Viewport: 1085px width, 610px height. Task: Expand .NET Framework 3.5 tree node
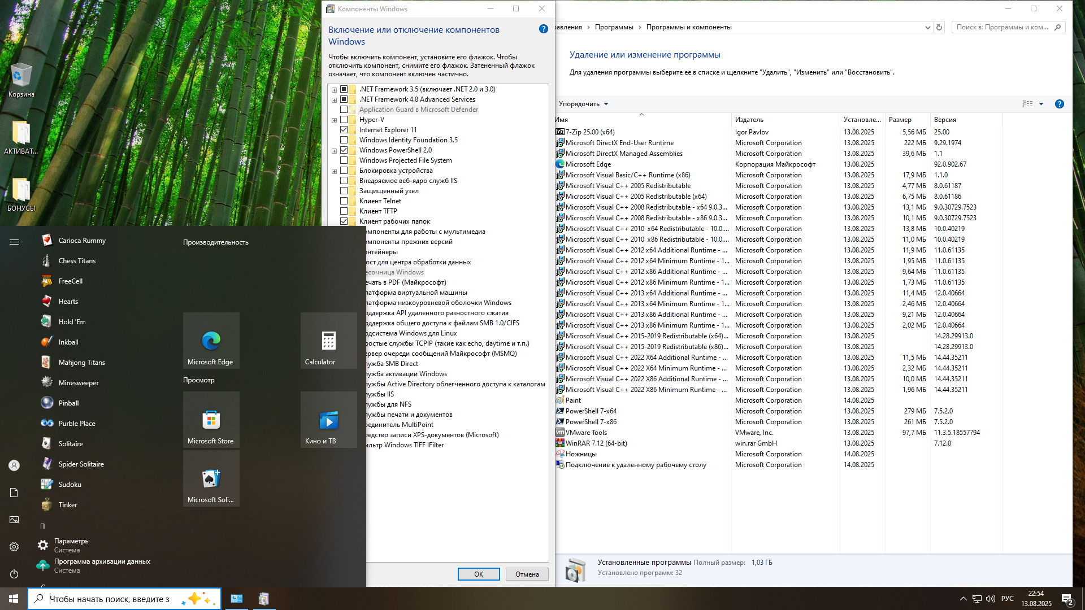click(334, 90)
